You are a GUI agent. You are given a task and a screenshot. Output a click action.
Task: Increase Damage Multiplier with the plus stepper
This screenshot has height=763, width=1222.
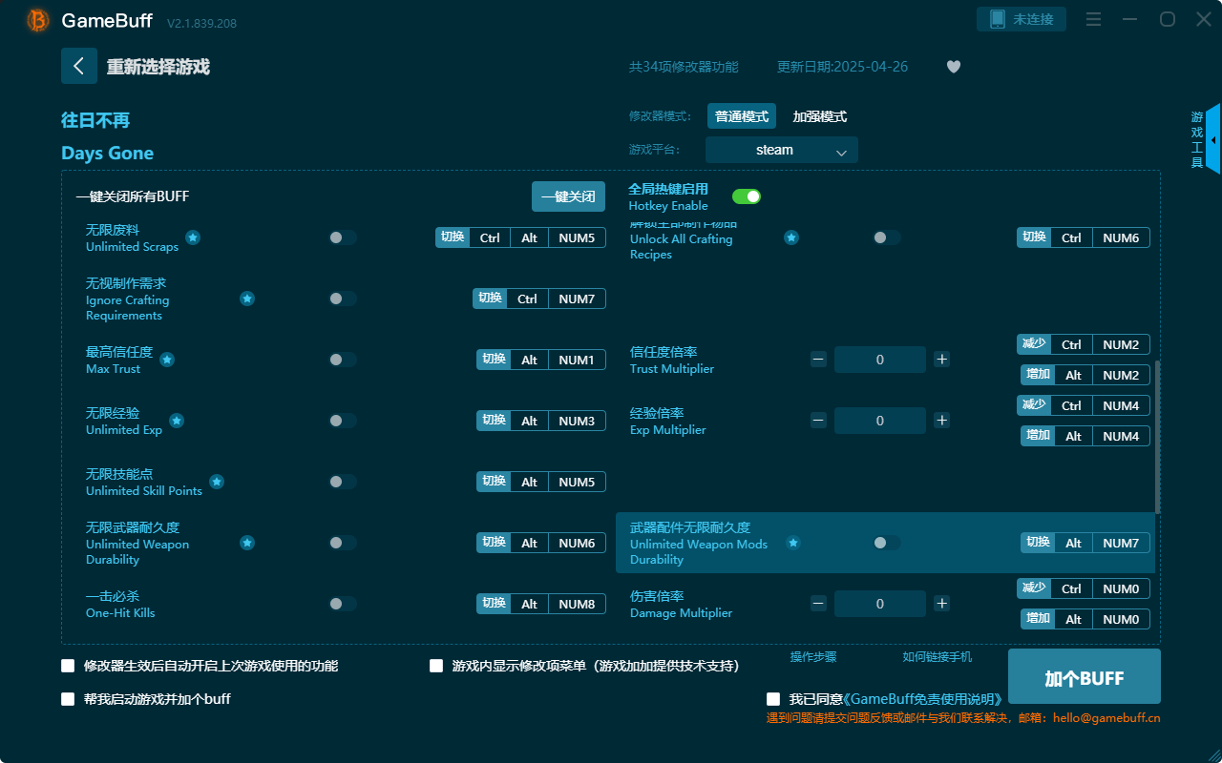coord(941,603)
